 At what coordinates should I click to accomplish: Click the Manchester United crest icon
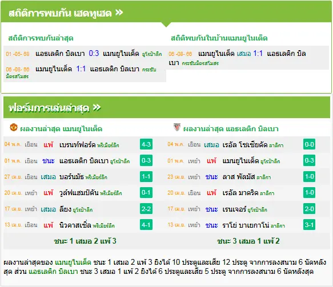(x=14, y=127)
